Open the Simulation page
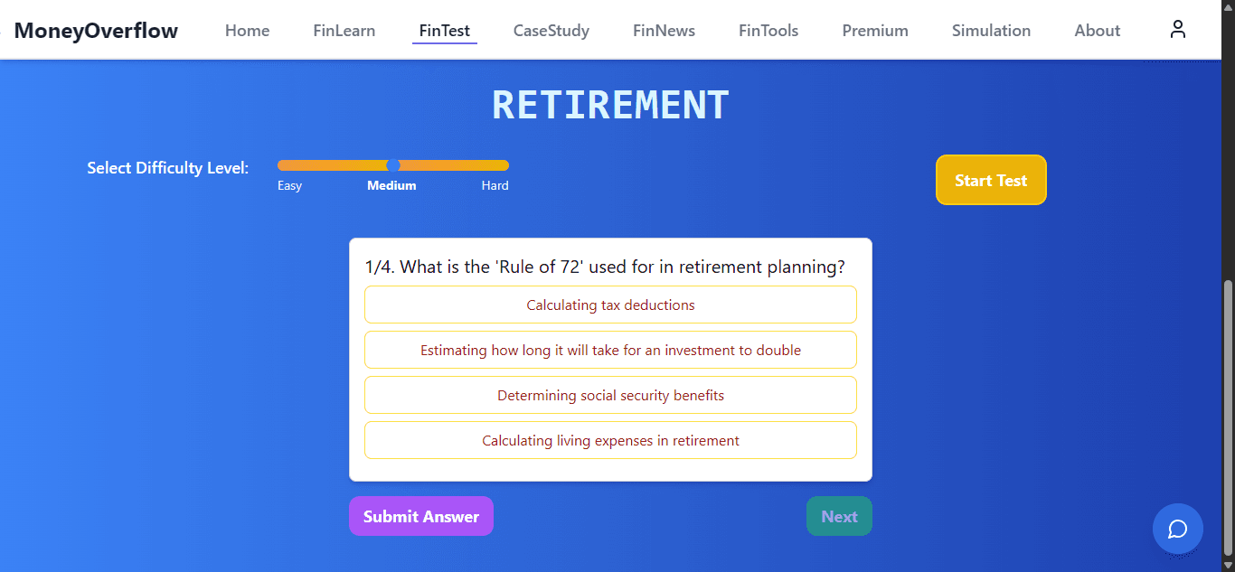The width and height of the screenshot is (1235, 572). click(991, 30)
